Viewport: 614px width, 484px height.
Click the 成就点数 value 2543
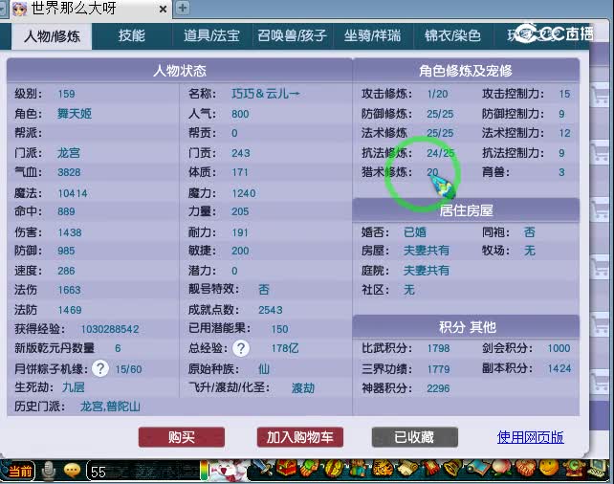271,310
